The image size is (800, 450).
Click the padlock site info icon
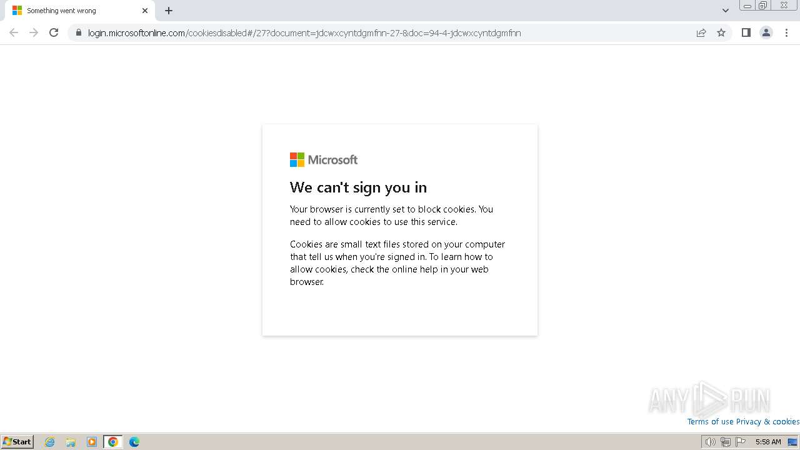(x=79, y=33)
